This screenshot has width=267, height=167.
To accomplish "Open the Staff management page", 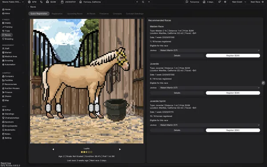I will tap(6, 49).
